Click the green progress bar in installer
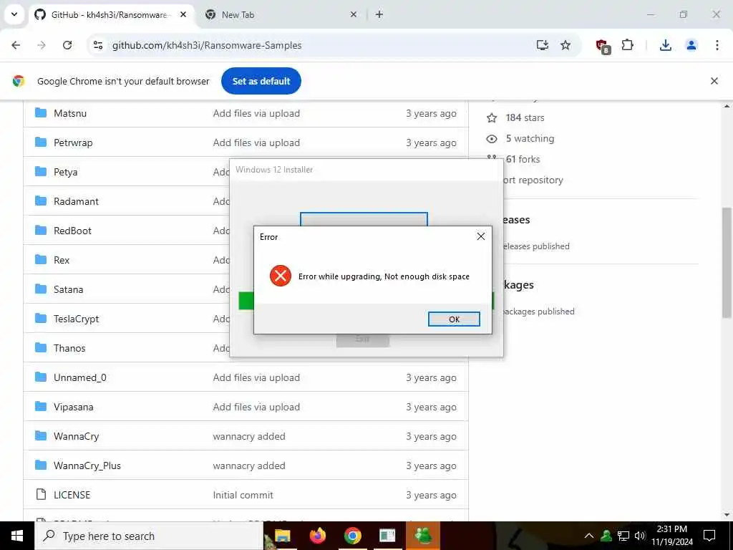The image size is (733, 550). point(246,301)
